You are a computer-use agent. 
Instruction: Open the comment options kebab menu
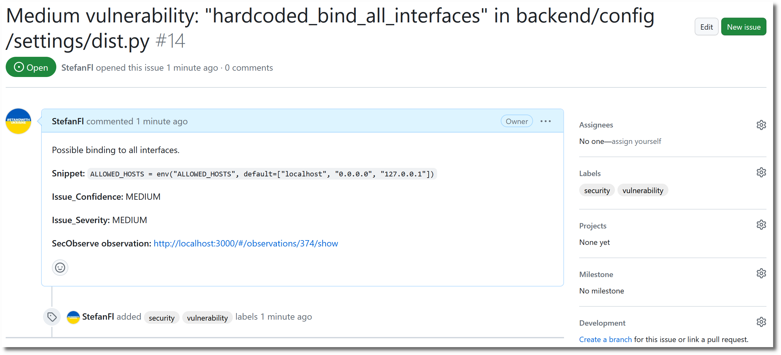coord(545,121)
